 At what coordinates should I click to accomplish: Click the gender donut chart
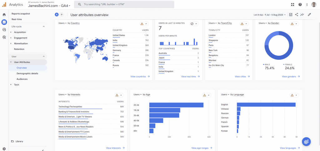coord(278,46)
